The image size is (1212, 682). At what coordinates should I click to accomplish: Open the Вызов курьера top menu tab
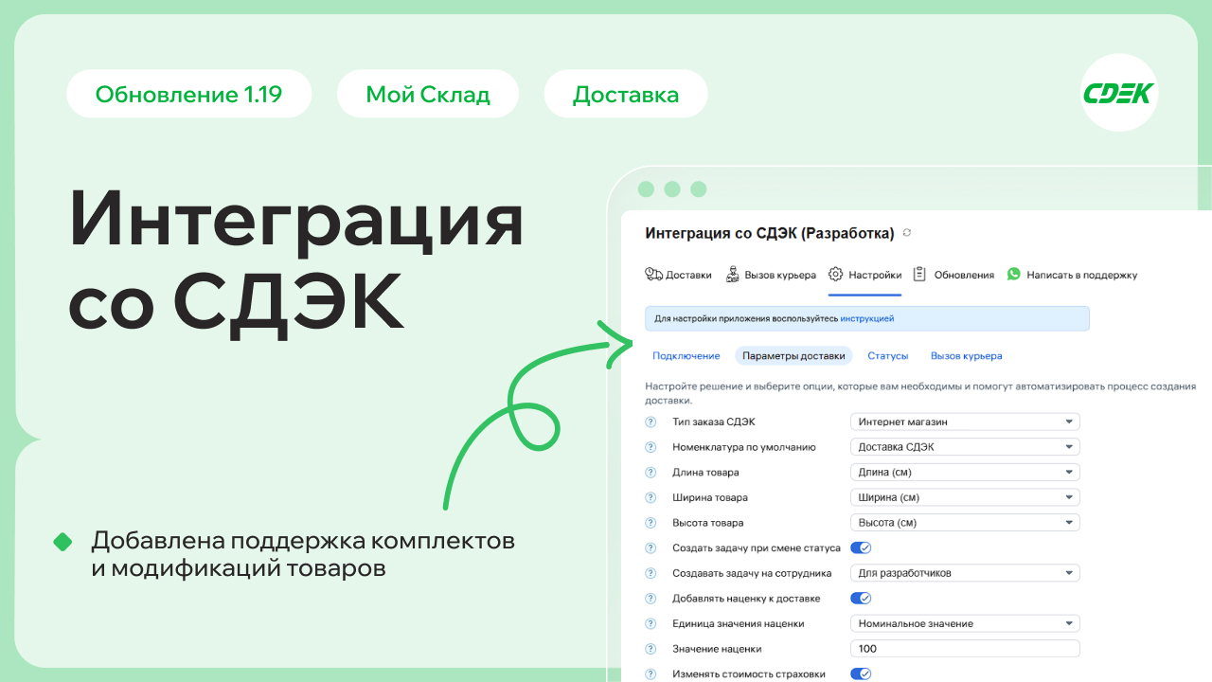771,275
